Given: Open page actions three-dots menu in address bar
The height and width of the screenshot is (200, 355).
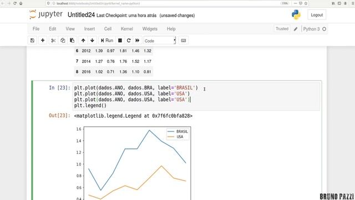Looking at the screenshot, I should [x=295, y=3].
